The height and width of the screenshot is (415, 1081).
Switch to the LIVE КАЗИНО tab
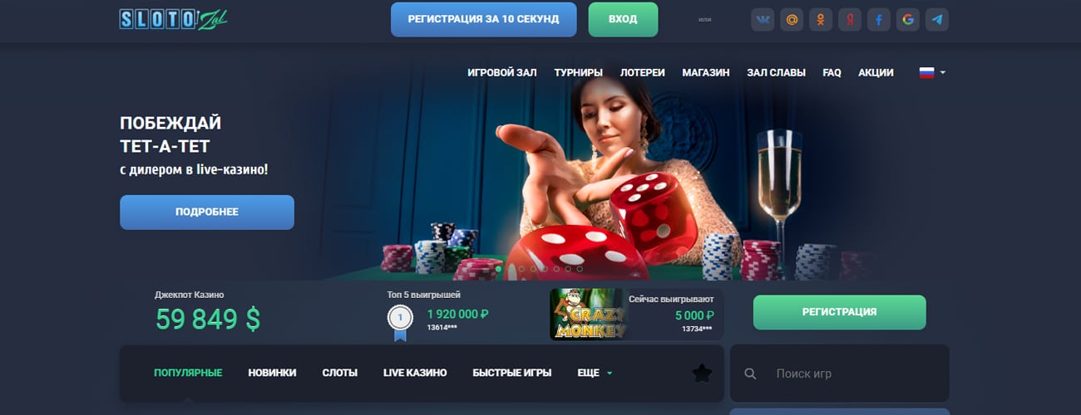point(415,373)
